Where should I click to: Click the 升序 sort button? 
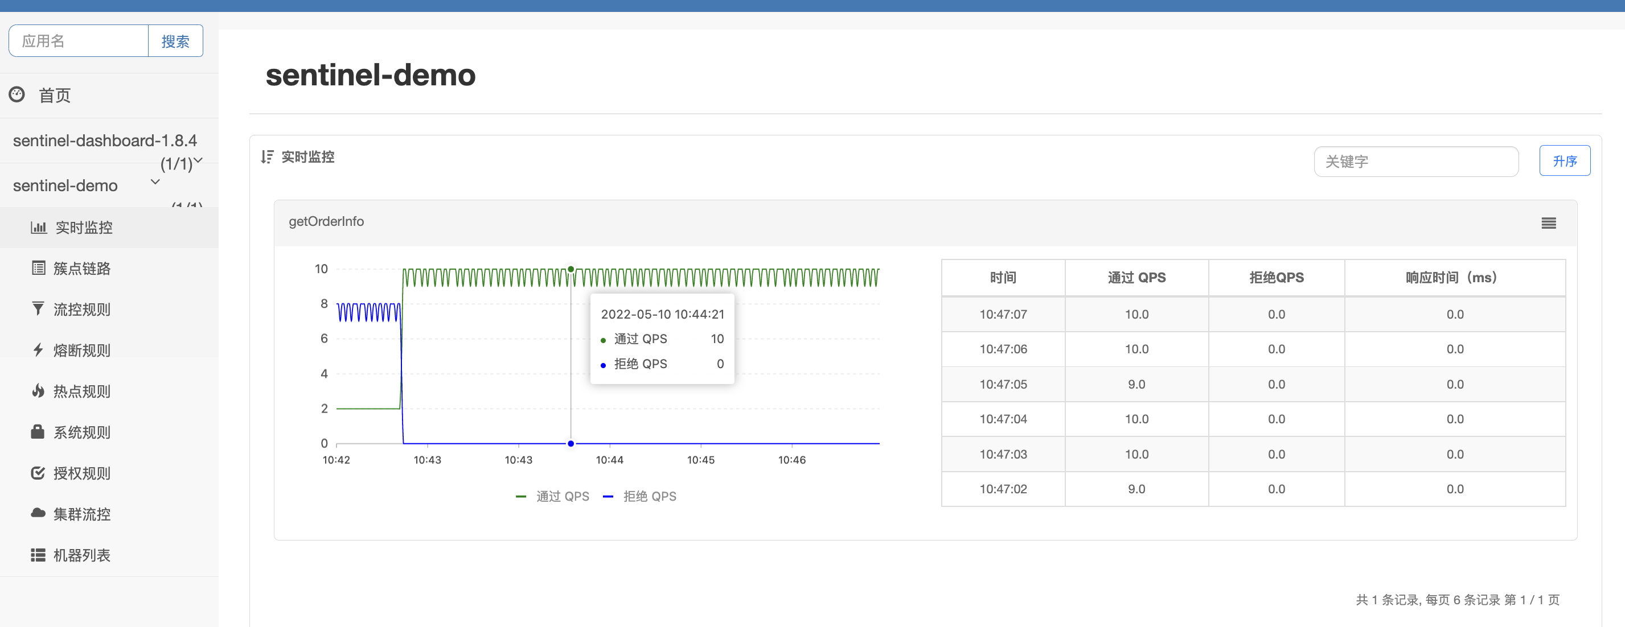(1564, 162)
